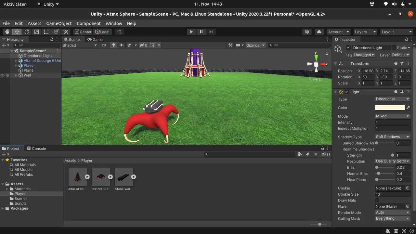Search by type in Project panel
The width and height of the screenshot is (416, 234).
click(x=300, y=154)
